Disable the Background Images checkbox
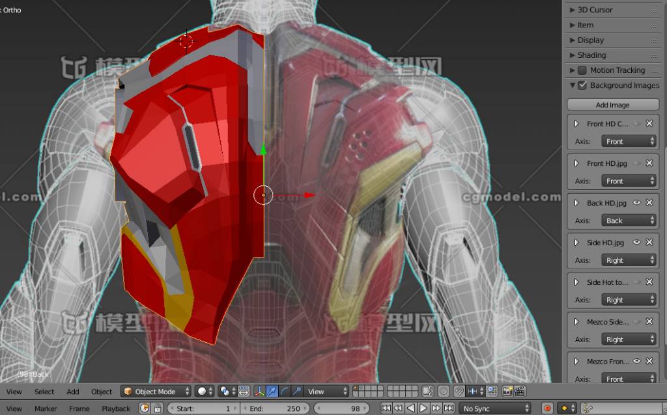 [x=582, y=85]
